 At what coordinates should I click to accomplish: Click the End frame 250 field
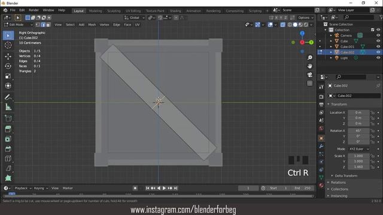click(302, 188)
